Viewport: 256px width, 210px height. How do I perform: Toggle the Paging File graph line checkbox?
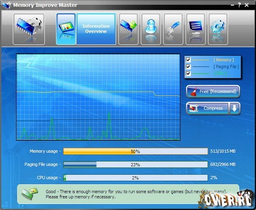188,66
